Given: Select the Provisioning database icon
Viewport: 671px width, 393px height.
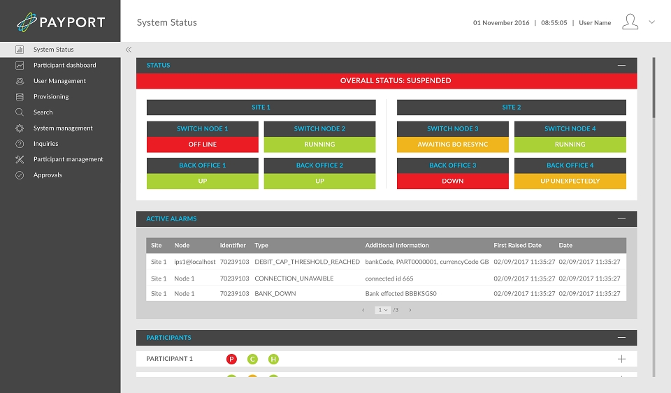Looking at the screenshot, I should (x=20, y=96).
